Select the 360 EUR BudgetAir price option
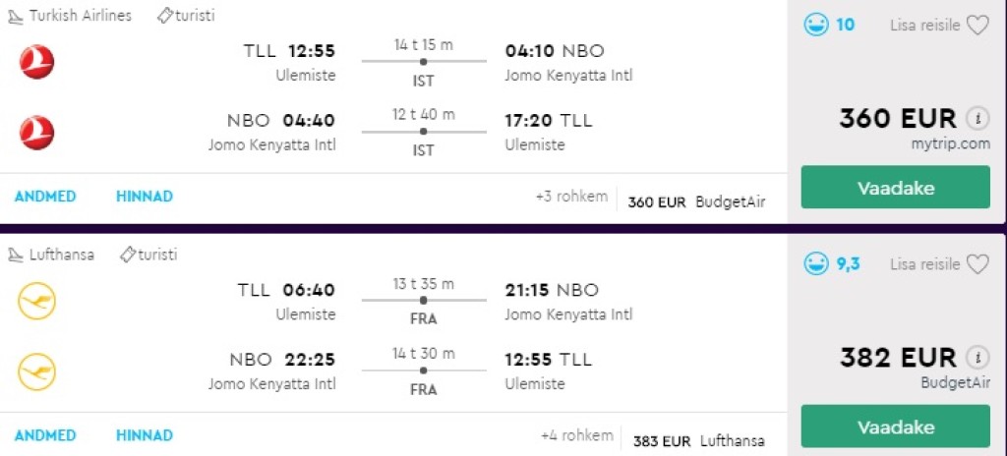The width and height of the screenshot is (1007, 456). tap(696, 202)
